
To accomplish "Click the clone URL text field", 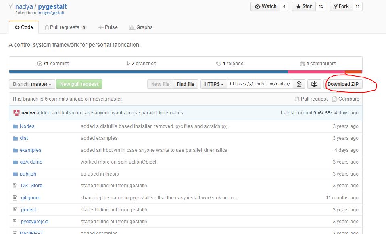I will click(260, 84).
